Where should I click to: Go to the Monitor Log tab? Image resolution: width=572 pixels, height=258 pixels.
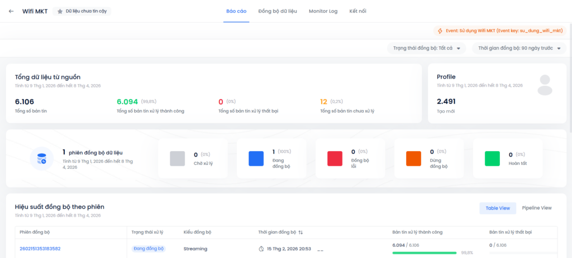click(323, 11)
